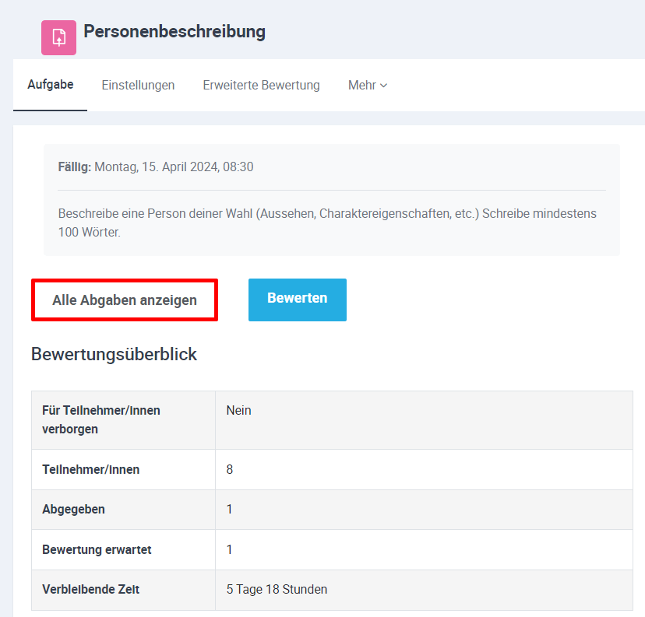This screenshot has height=617, width=645.
Task: Click the Bewertungsüberblick heading
Action: tap(114, 354)
